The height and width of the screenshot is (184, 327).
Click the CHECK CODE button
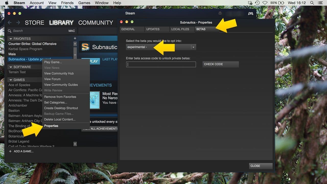220,64
